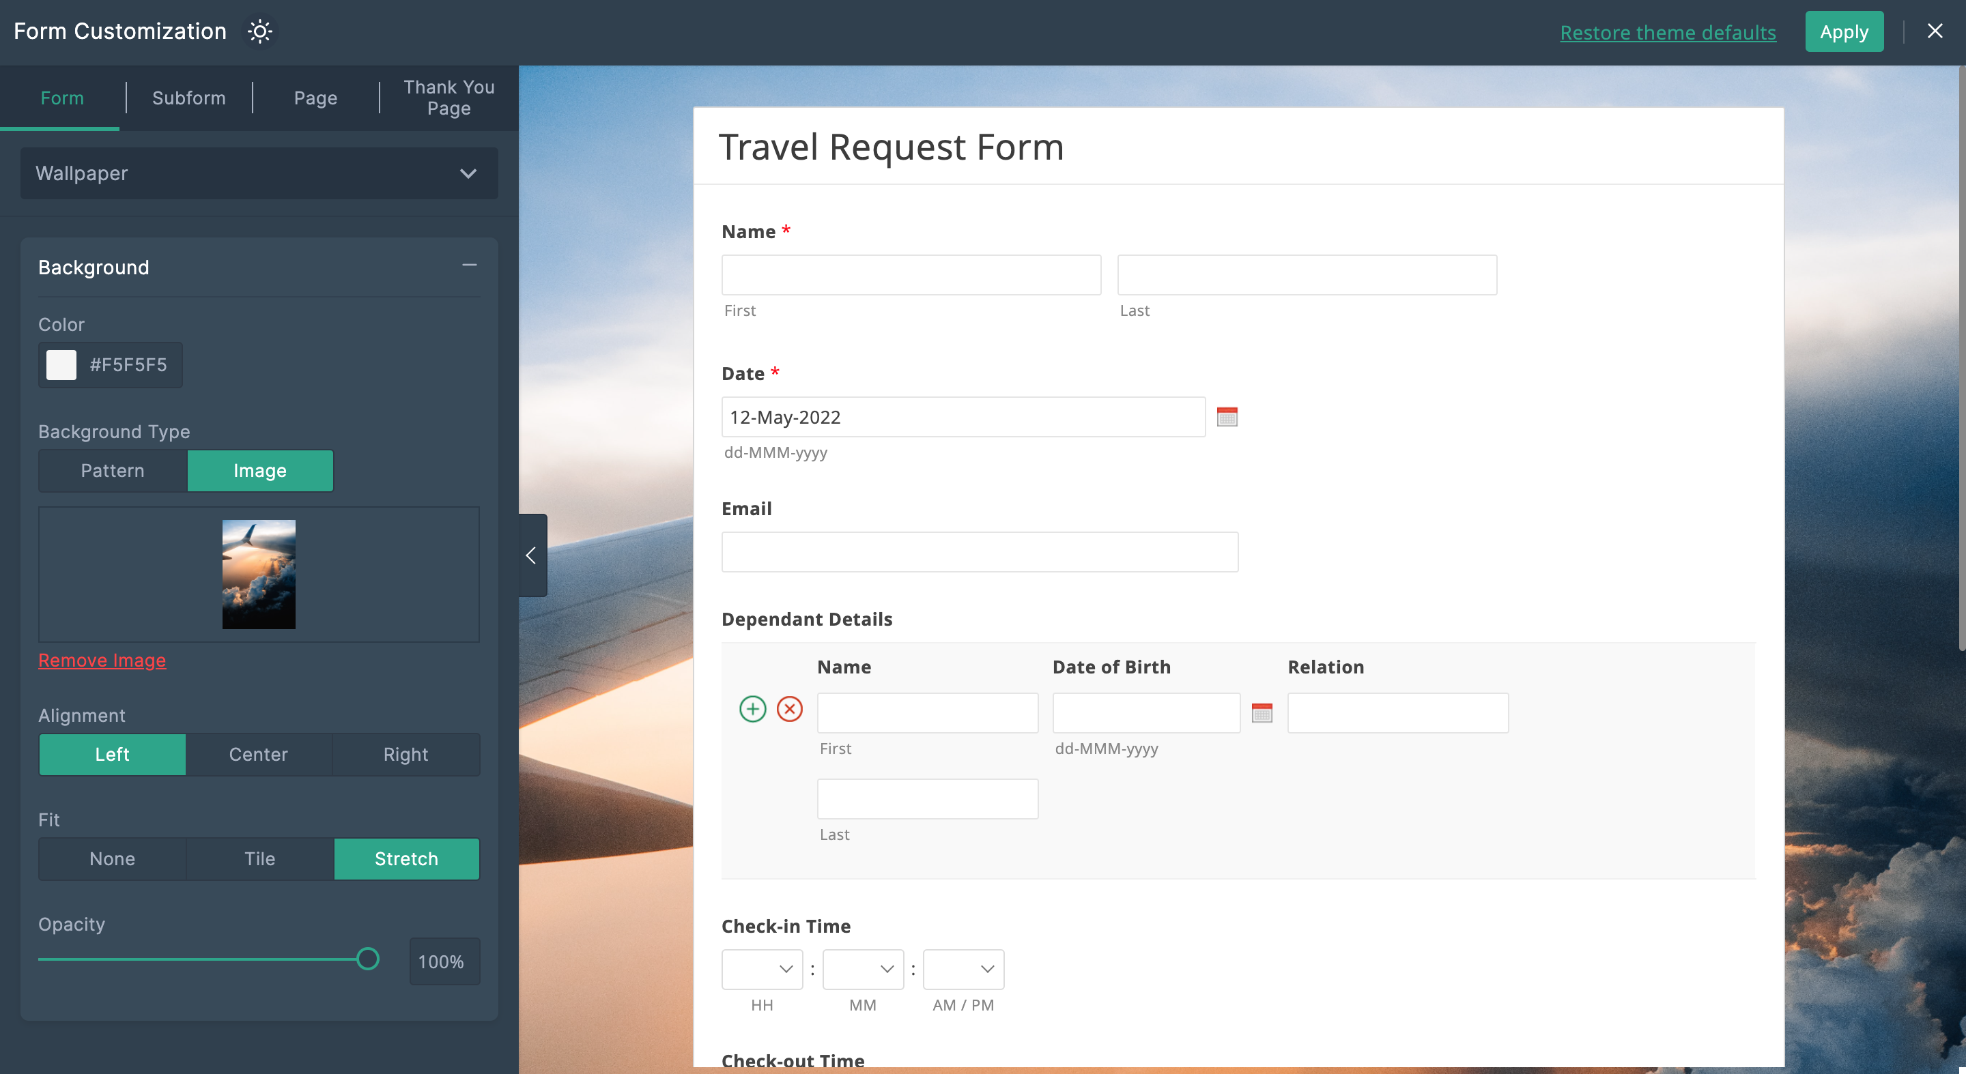Close the Form Customization window
This screenshot has width=1966, height=1074.
[1934, 31]
